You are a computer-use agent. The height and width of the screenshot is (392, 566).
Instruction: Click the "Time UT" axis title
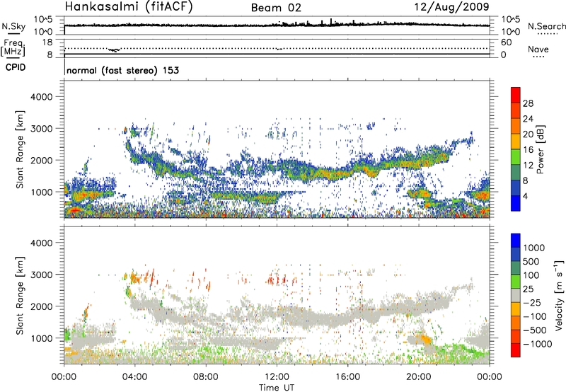tap(277, 388)
